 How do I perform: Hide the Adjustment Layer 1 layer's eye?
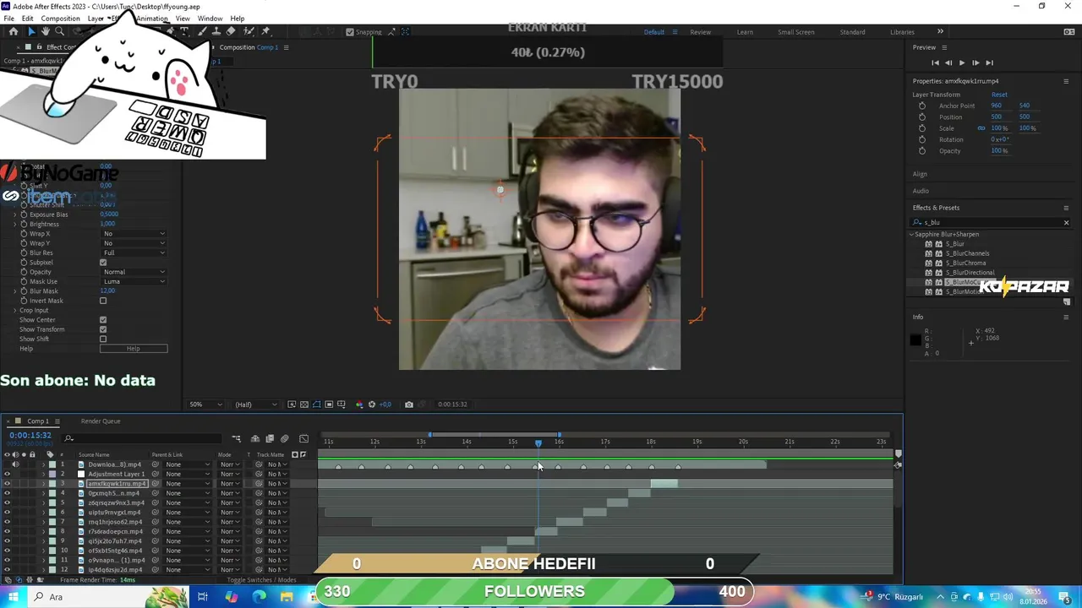(7, 474)
